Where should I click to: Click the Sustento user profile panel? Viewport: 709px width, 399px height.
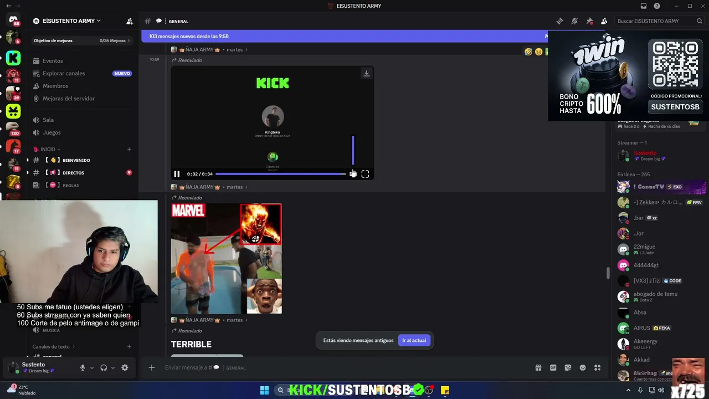pos(39,367)
